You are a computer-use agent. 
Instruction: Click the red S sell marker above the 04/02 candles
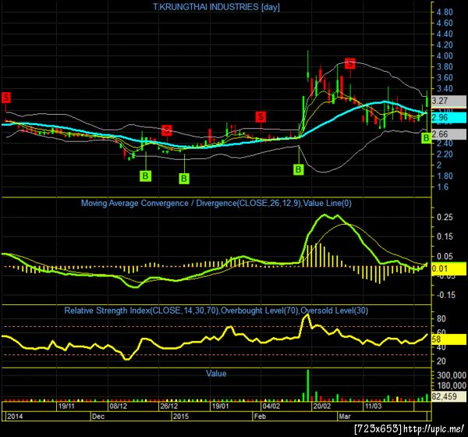(x=261, y=117)
